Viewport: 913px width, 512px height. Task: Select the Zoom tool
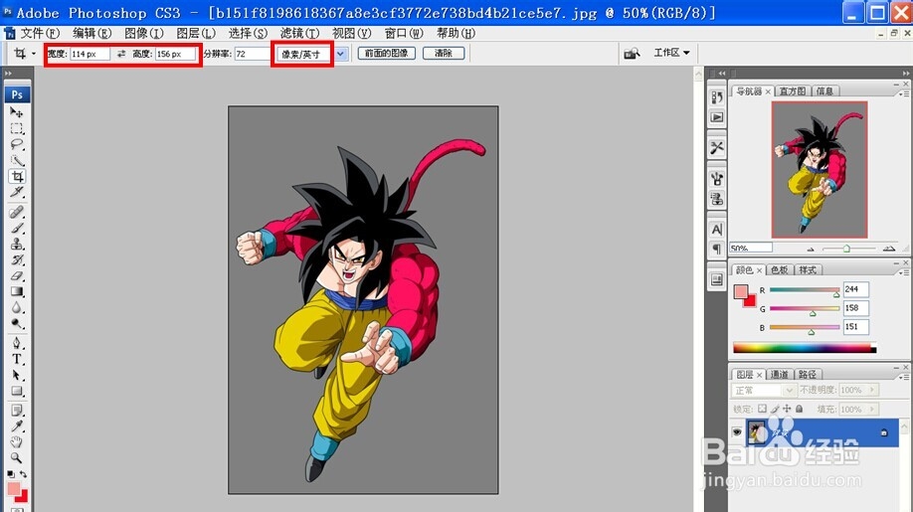[x=16, y=458]
